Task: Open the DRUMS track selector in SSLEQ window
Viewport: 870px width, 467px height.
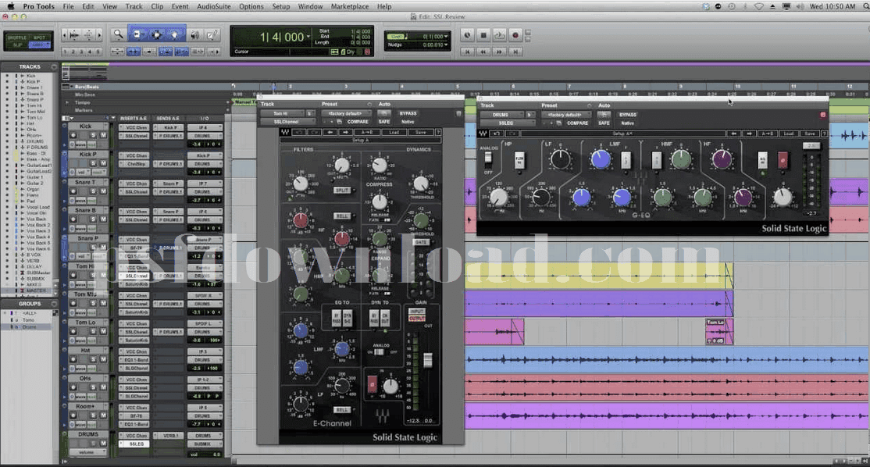Action: [502, 115]
